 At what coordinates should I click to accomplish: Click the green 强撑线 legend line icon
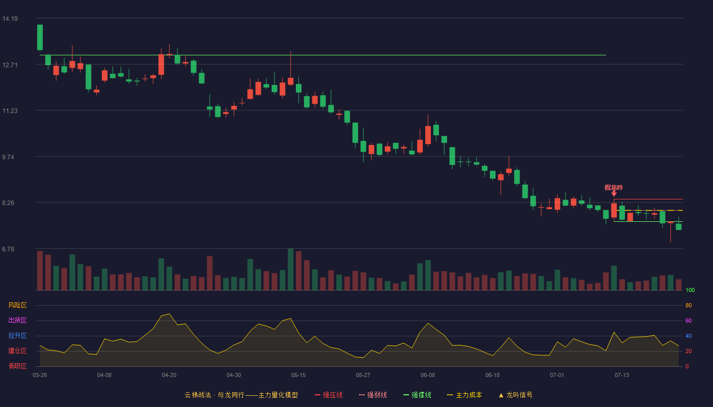tap(406, 395)
